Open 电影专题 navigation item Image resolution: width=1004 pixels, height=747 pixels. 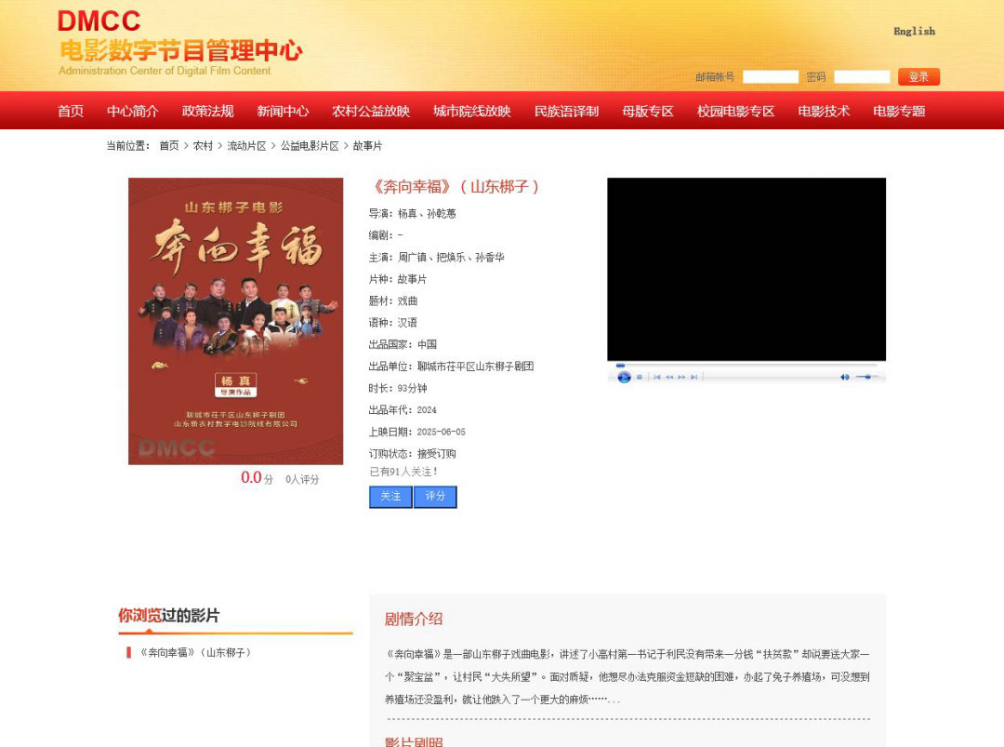(x=899, y=111)
